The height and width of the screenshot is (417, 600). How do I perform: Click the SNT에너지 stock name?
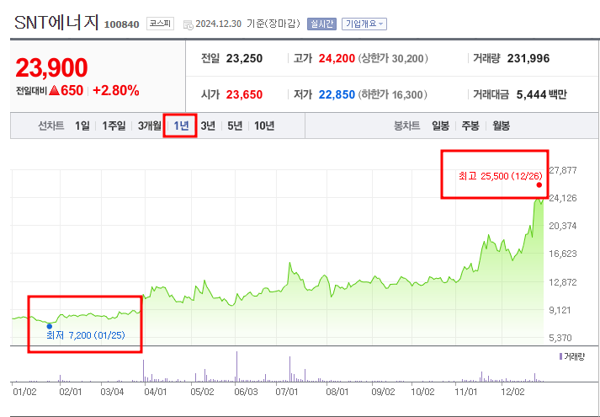tap(56, 23)
